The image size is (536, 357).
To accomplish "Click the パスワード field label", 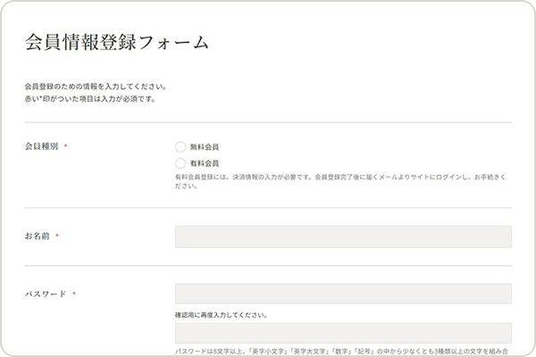I will click(45, 294).
